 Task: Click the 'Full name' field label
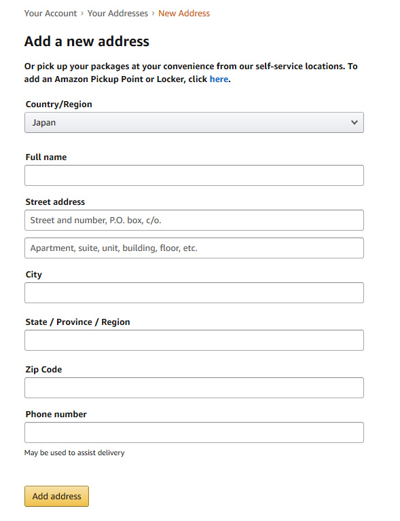pyautogui.click(x=46, y=157)
